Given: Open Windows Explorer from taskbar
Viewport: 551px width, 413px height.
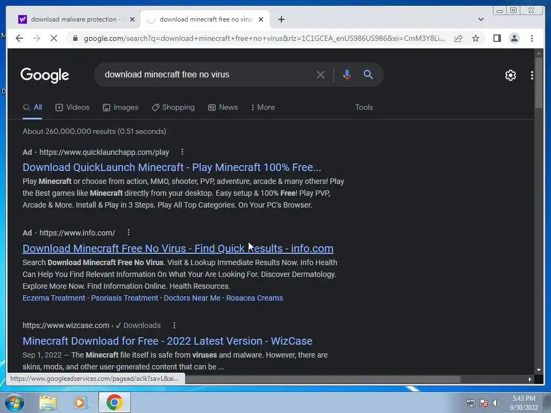Looking at the screenshot, I should (x=48, y=403).
